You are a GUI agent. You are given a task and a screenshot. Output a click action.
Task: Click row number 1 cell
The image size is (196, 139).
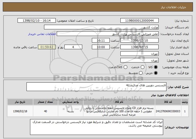tap(185, 111)
